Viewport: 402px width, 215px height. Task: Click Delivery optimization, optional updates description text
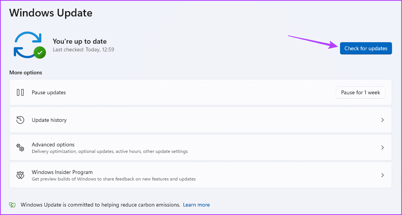point(110,151)
